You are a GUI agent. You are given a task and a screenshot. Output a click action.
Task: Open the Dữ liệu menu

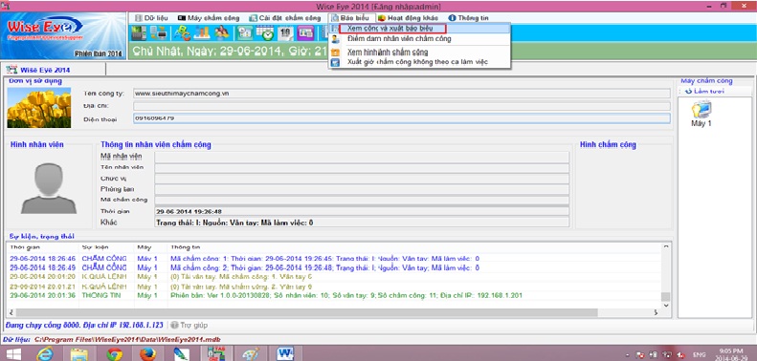151,18
